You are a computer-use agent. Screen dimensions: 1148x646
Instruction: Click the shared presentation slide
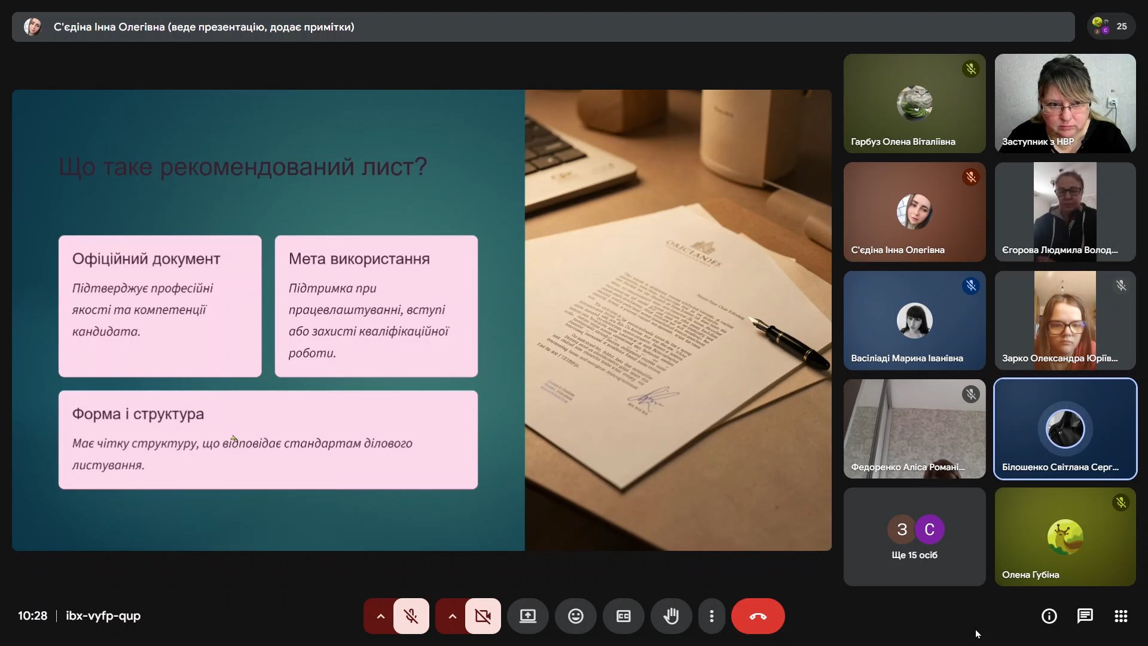tap(422, 320)
